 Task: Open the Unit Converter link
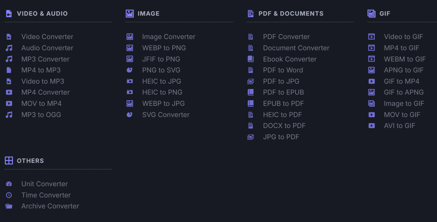click(x=44, y=184)
